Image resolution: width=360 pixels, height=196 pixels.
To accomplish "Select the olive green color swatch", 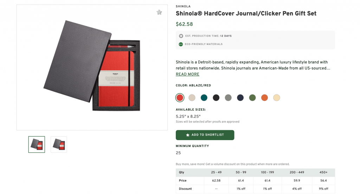I will click(252, 98).
